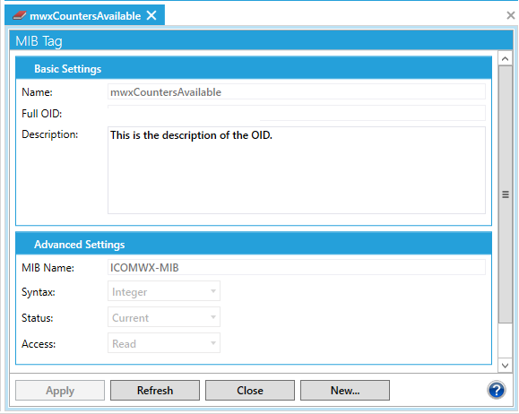This screenshot has height=414, width=519.
Task: Close the panel with gray X
Action: [511, 15]
